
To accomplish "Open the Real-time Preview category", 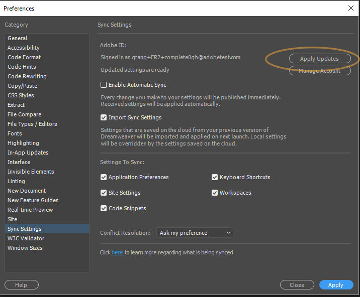I will click(30, 210).
